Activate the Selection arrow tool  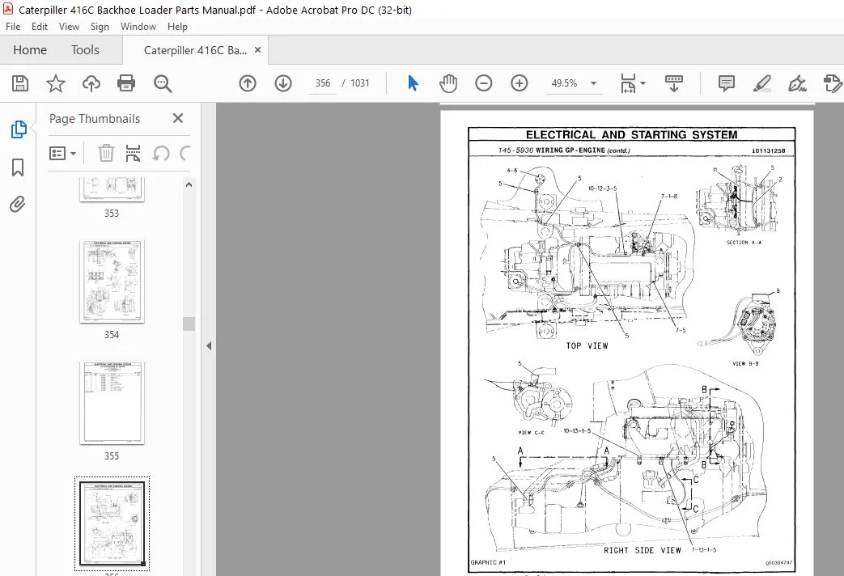coord(413,83)
